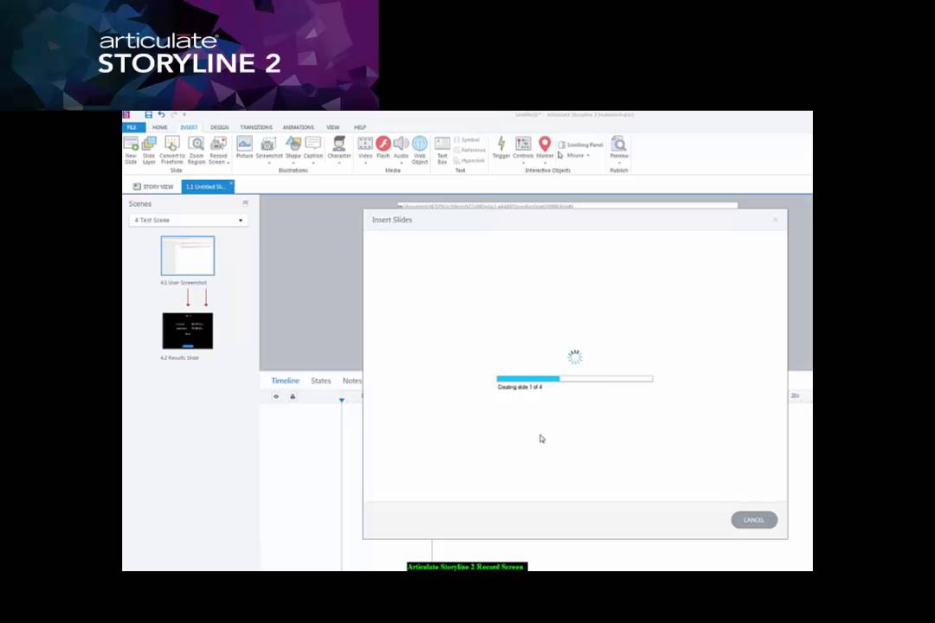The image size is (935, 623).
Task: Click CANCEL in Insert Slides dialog
Action: click(754, 520)
